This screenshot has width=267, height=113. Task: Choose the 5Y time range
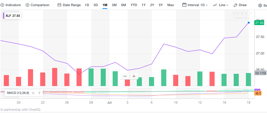coord(161,5)
